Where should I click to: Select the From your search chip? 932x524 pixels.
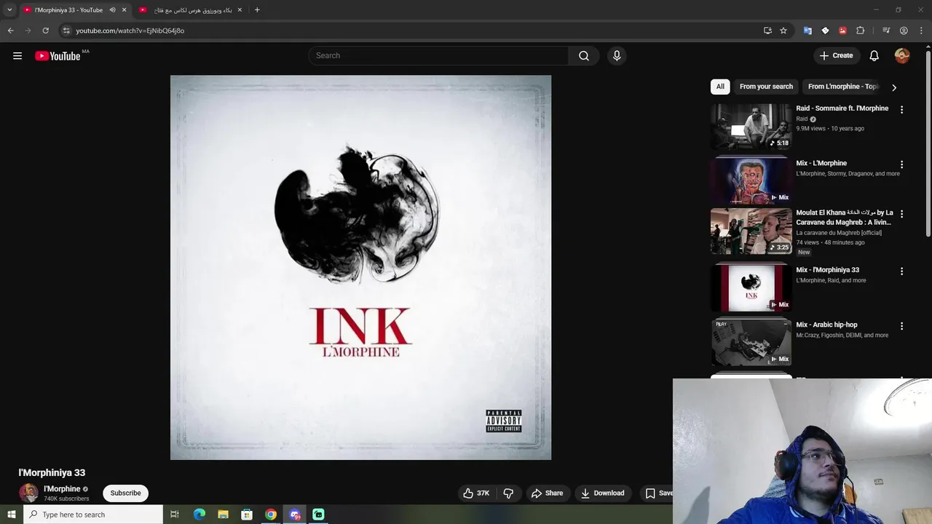(x=766, y=87)
